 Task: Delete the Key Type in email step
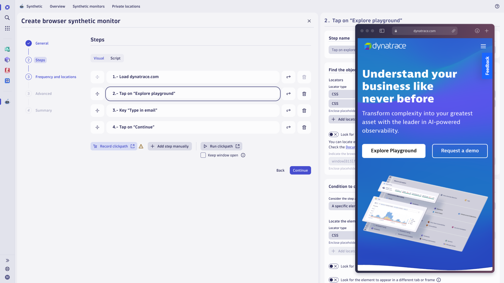[x=304, y=111]
